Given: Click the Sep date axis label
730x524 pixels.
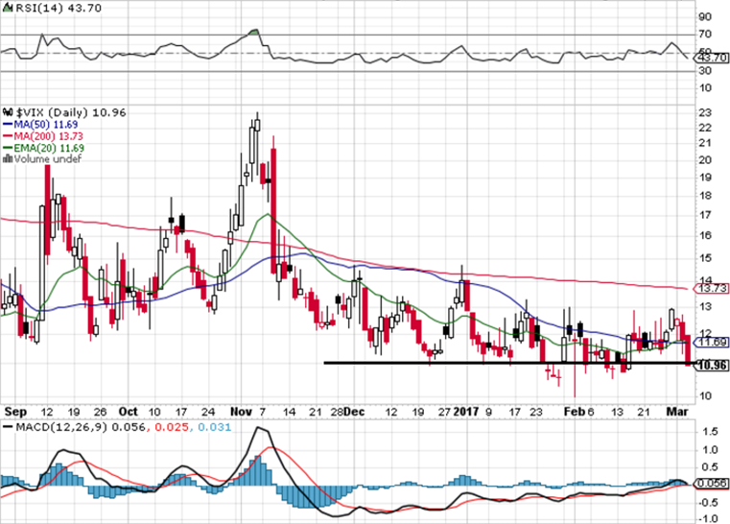Looking at the screenshot, I should [15, 412].
